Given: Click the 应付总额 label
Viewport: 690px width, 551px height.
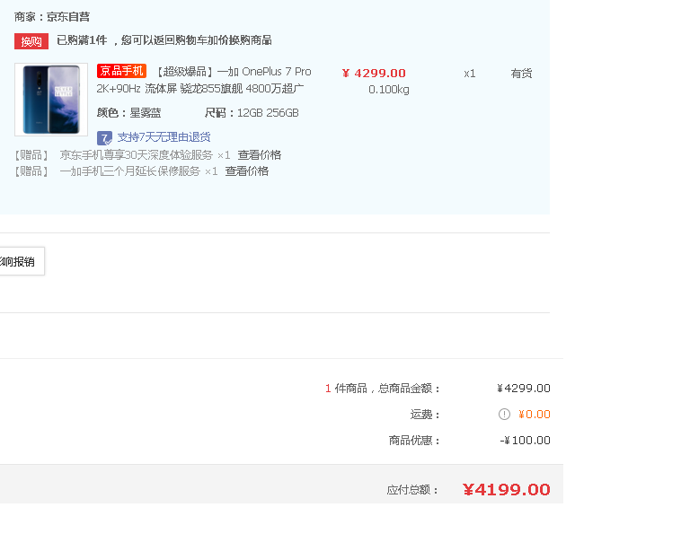Looking at the screenshot, I should pyautogui.click(x=412, y=490).
